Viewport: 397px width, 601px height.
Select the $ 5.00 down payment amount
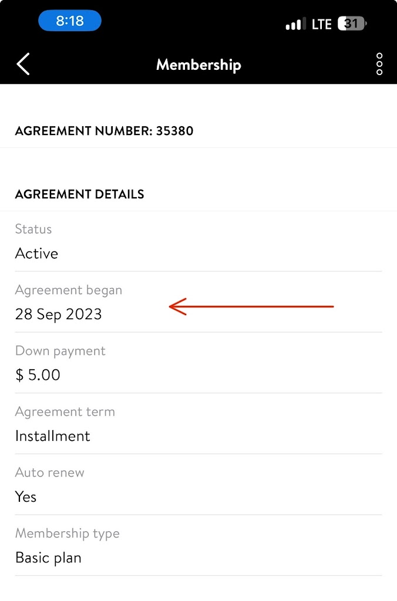pos(38,375)
